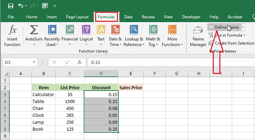This screenshot has width=255, height=140.
Task: Switch to the Insert tab
Action: pyautogui.click(x=52, y=17)
